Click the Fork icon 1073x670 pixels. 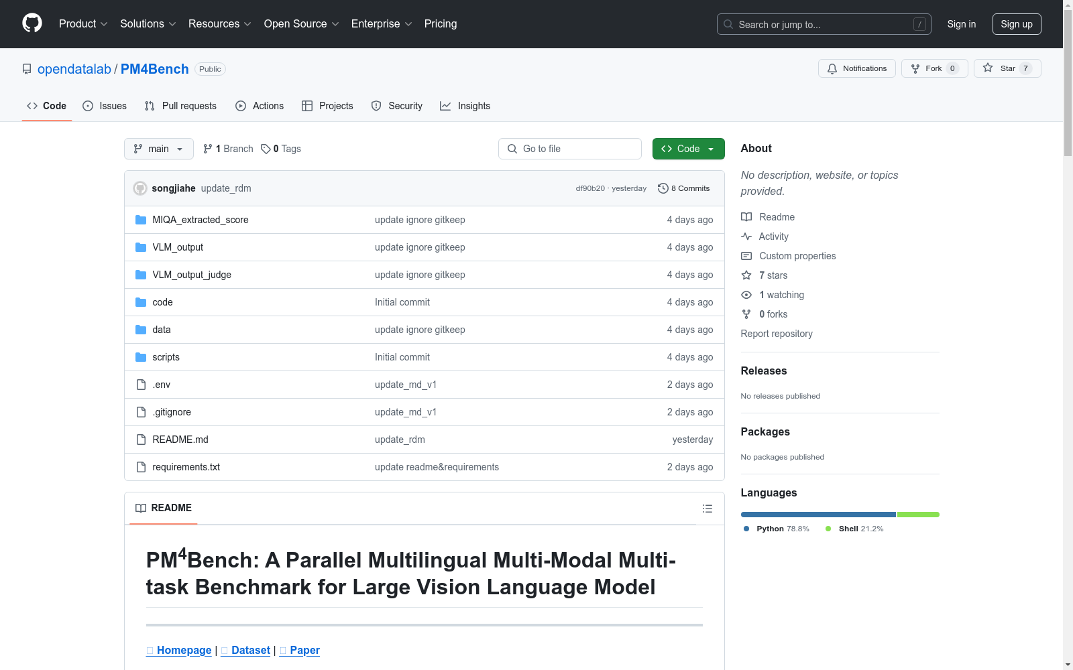915,68
